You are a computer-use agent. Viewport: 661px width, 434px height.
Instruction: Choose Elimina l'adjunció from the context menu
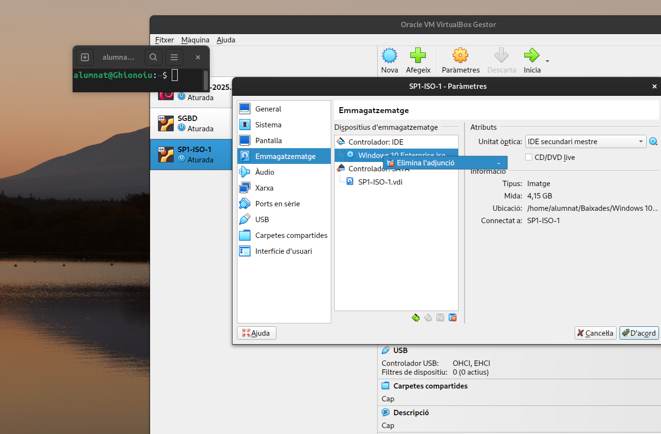(426, 163)
